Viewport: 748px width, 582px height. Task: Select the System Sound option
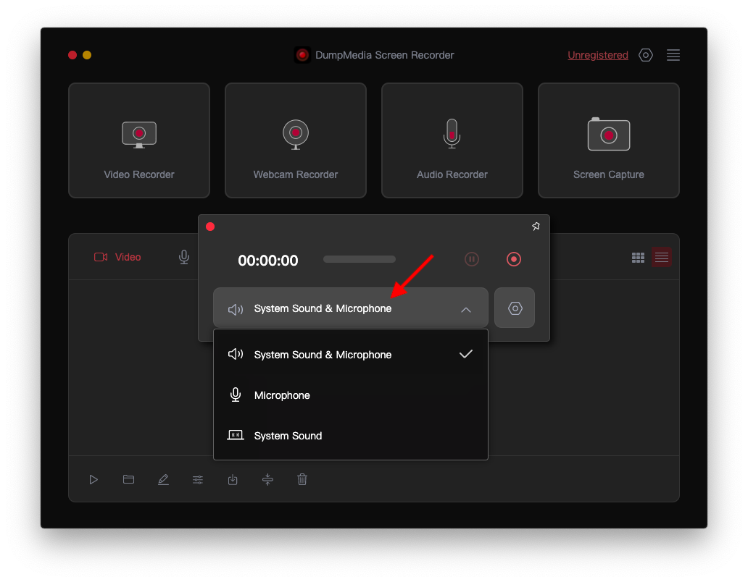[351, 435]
